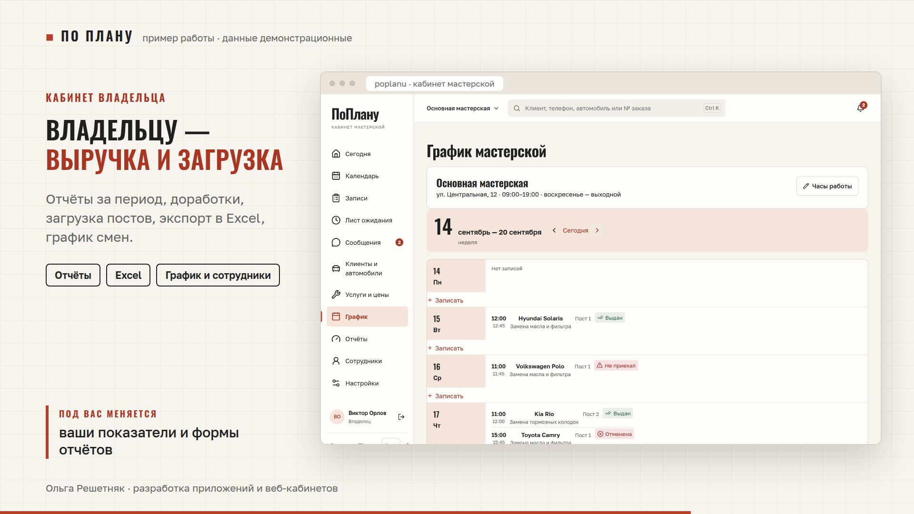Image resolution: width=914 pixels, height=514 pixels.
Task: Click the Сообщения chat bubble icon
Action: pyautogui.click(x=336, y=242)
